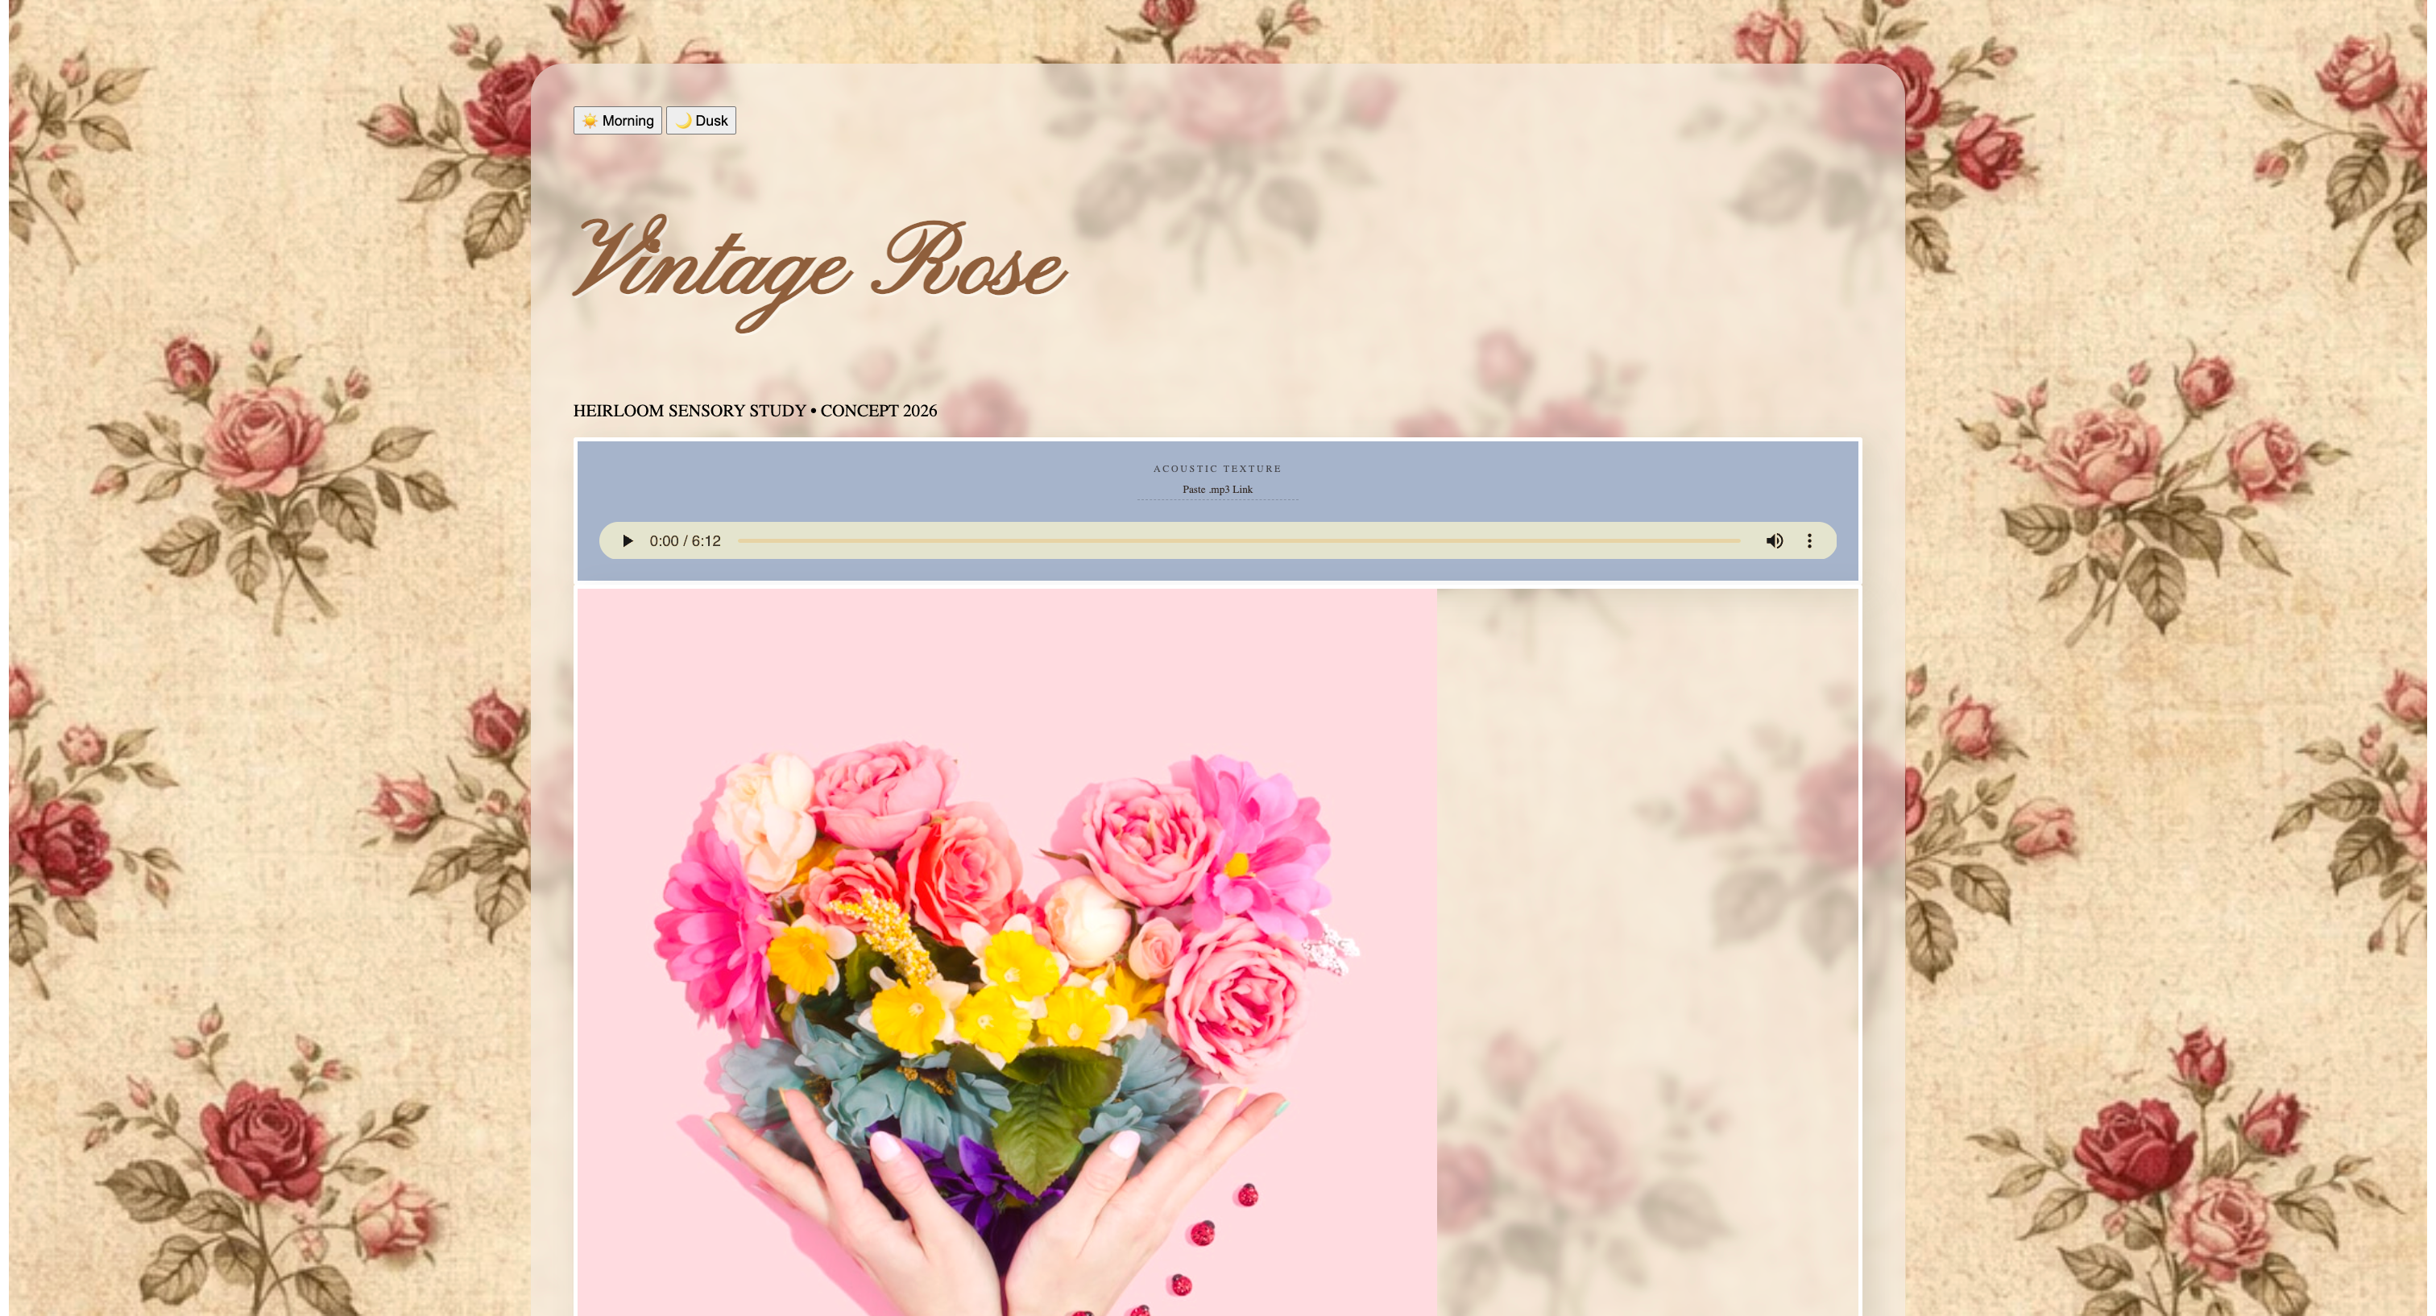
Task: Click the 0:00 / 6:12 time display
Action: [x=685, y=540]
